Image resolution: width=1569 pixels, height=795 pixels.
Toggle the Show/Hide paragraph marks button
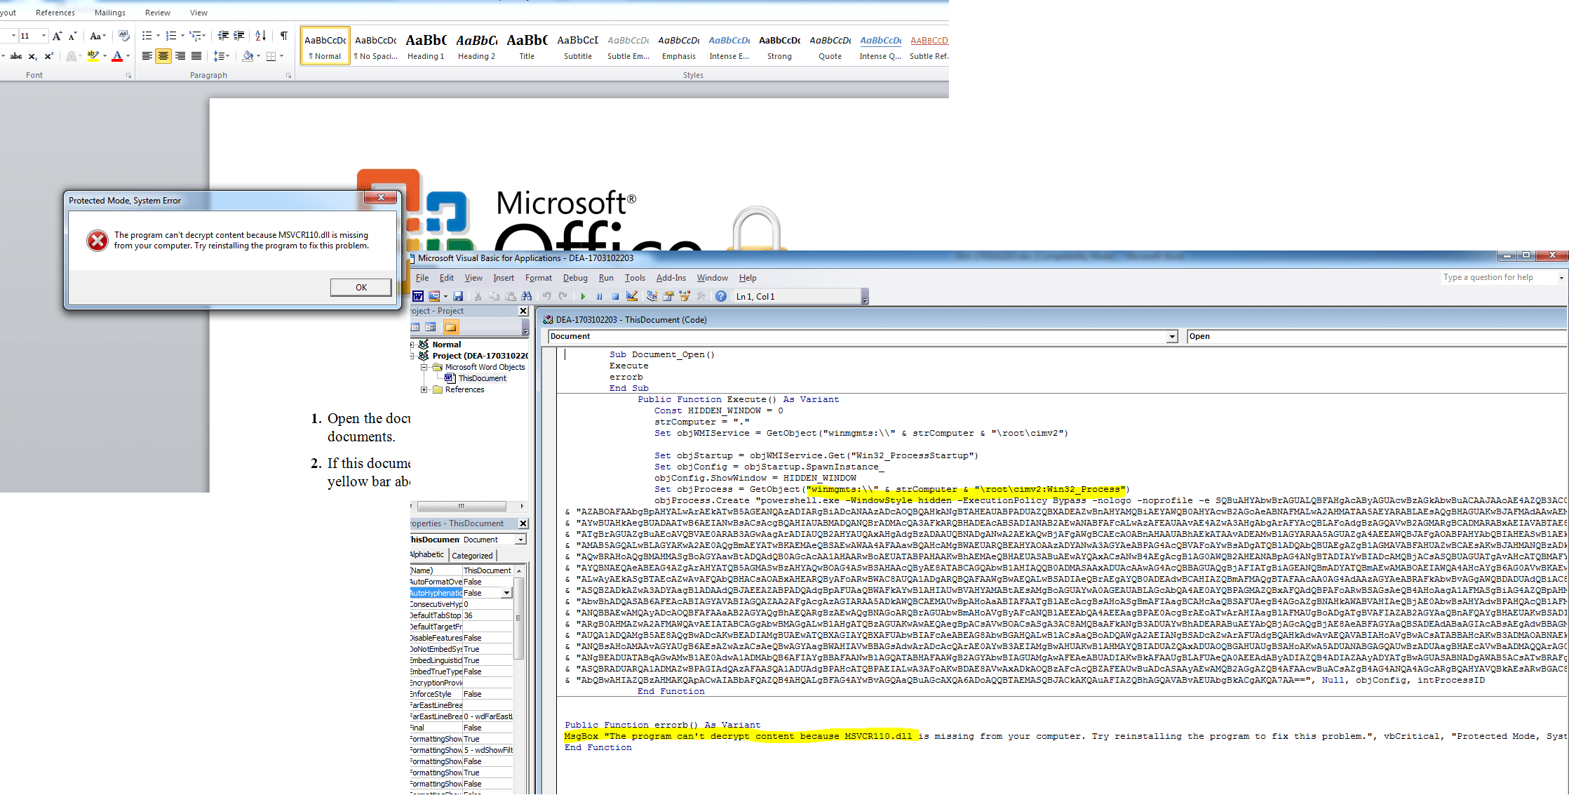point(283,36)
